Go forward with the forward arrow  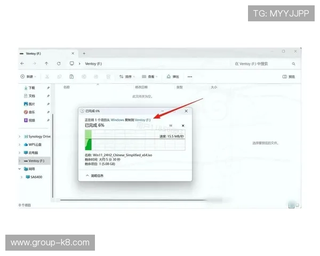pyautogui.click(x=35, y=63)
